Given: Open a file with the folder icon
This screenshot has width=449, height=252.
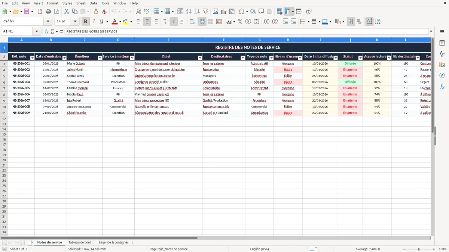Looking at the screenshot, I should pos(16,12).
